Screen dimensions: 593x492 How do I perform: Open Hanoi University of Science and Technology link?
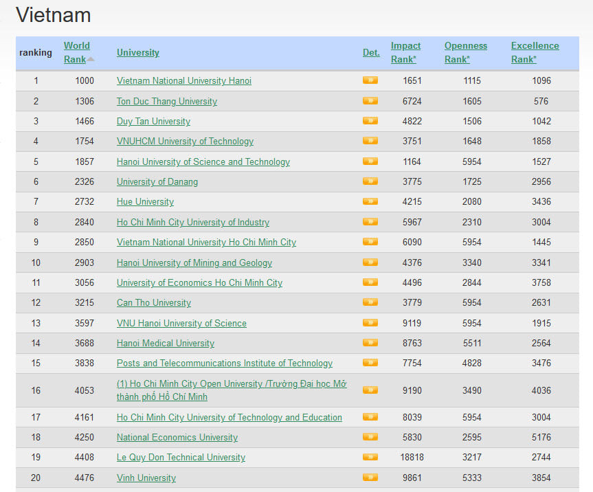pyautogui.click(x=203, y=162)
